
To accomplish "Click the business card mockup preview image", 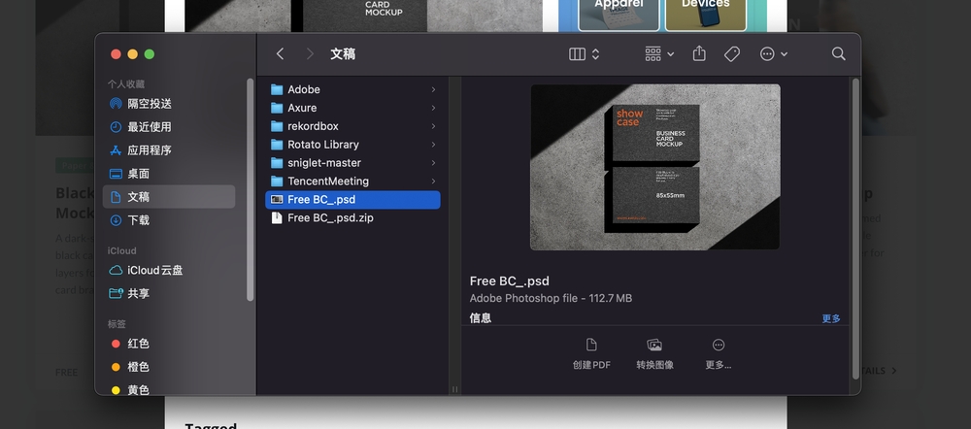I will click(654, 166).
